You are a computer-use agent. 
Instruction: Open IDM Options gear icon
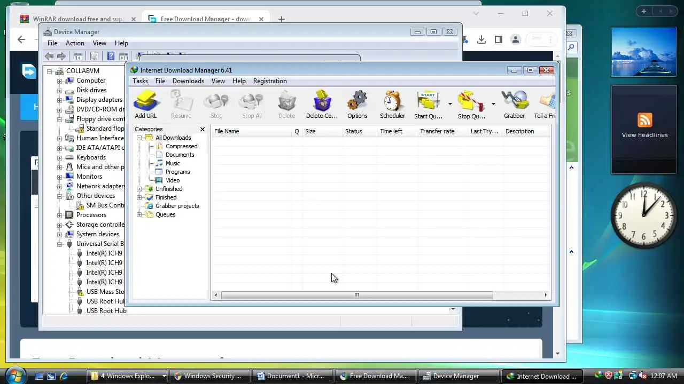coord(357,104)
